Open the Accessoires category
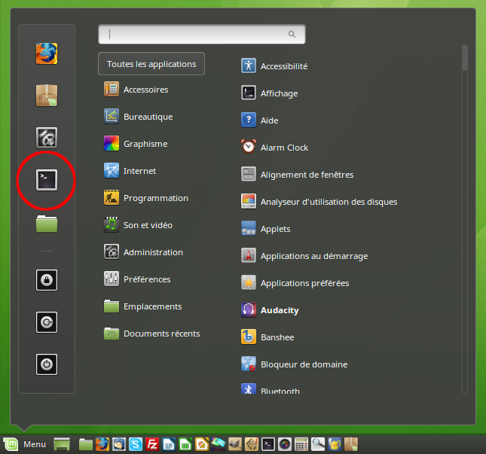Viewport: 486px width, 454px height. pyautogui.click(x=145, y=90)
